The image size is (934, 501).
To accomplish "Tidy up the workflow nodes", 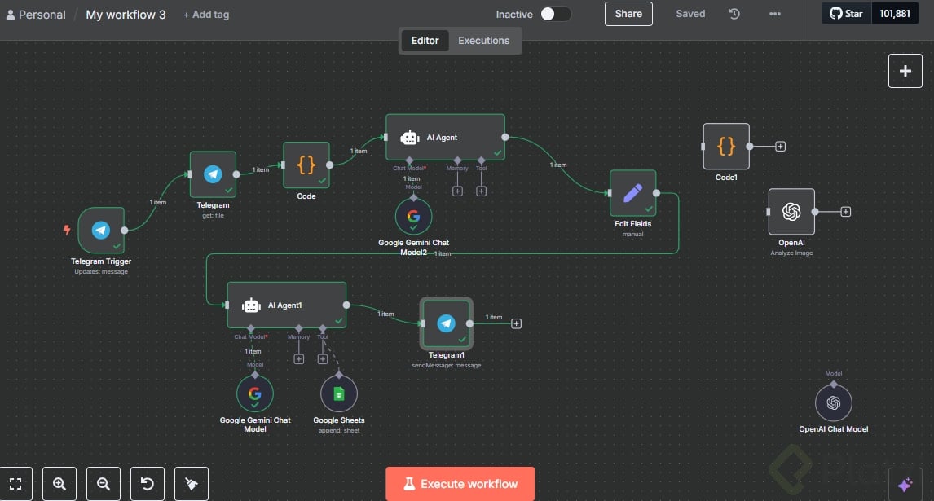I will (192, 484).
